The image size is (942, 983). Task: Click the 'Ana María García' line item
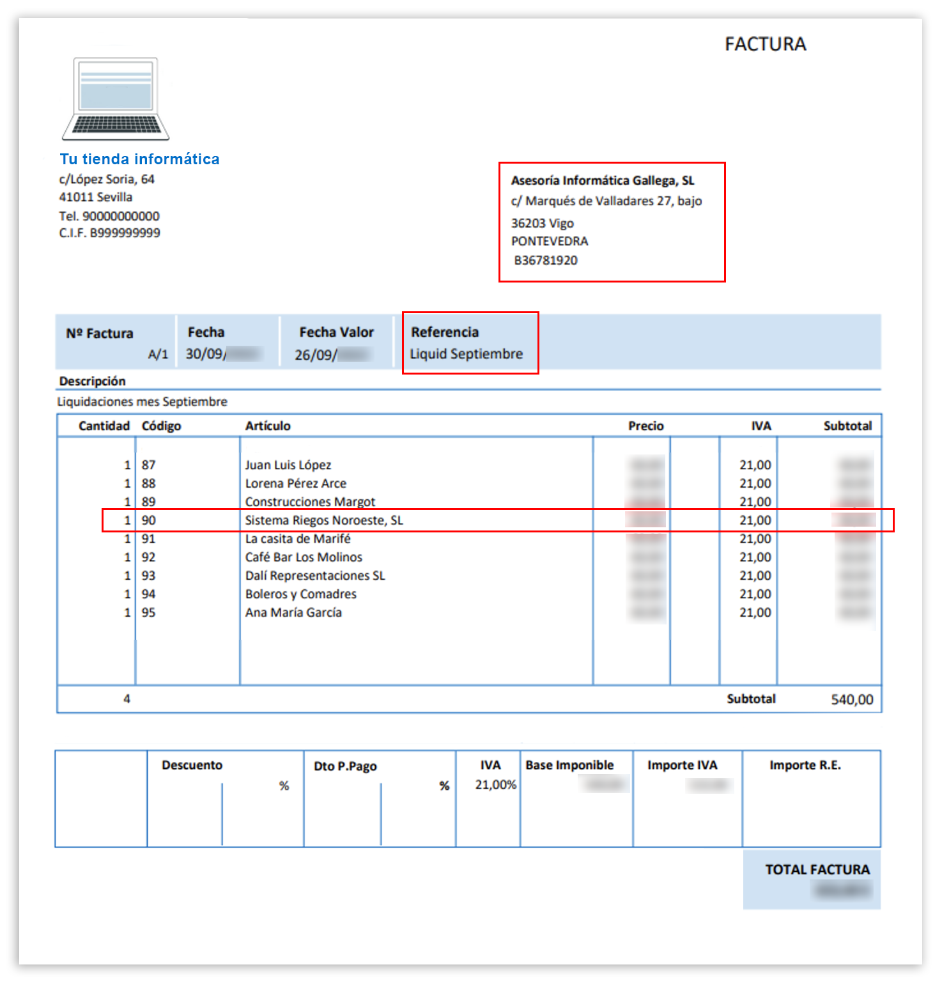pyautogui.click(x=293, y=613)
